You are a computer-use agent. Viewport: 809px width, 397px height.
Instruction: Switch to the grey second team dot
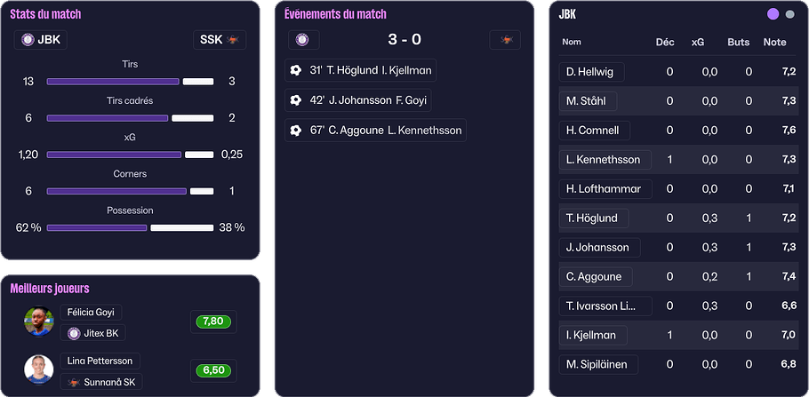[x=789, y=14]
